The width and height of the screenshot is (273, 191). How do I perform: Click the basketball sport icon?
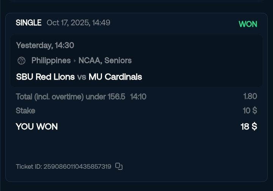click(x=21, y=60)
